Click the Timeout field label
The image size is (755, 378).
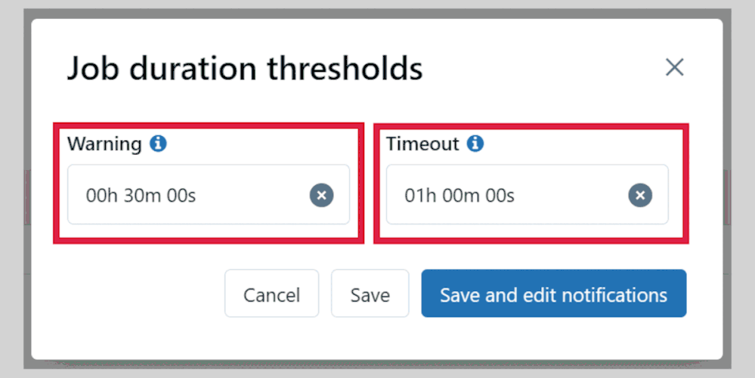422,144
